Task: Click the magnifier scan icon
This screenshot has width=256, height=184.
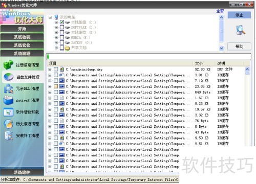Action: tap(241, 30)
